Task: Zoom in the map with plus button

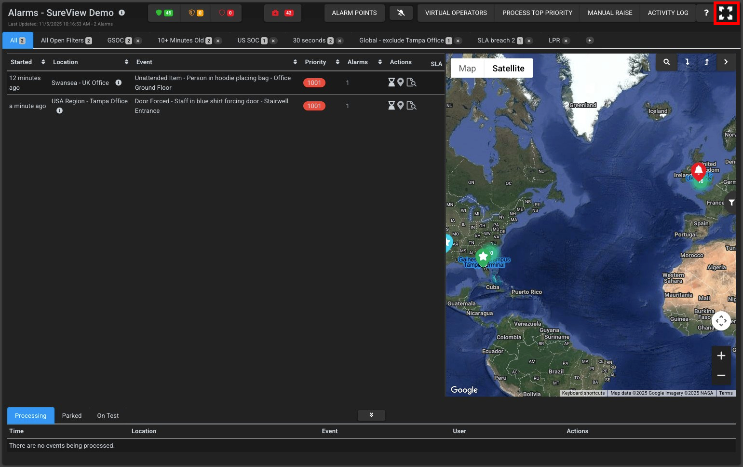Action: coord(721,356)
